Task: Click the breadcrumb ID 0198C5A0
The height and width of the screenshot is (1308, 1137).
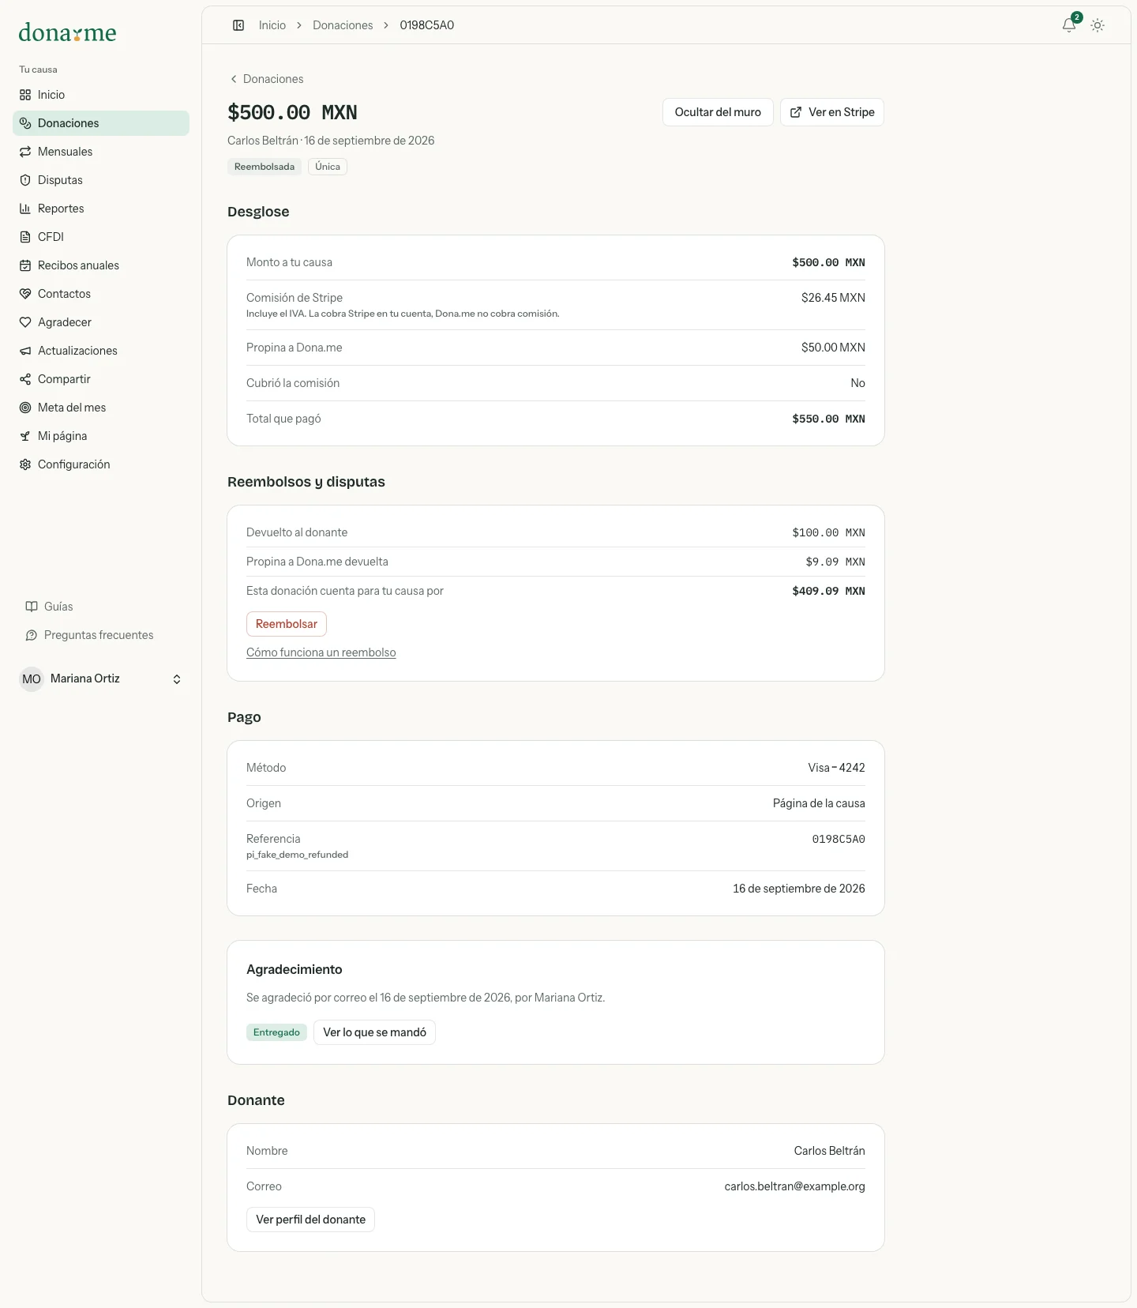Action: coord(427,25)
